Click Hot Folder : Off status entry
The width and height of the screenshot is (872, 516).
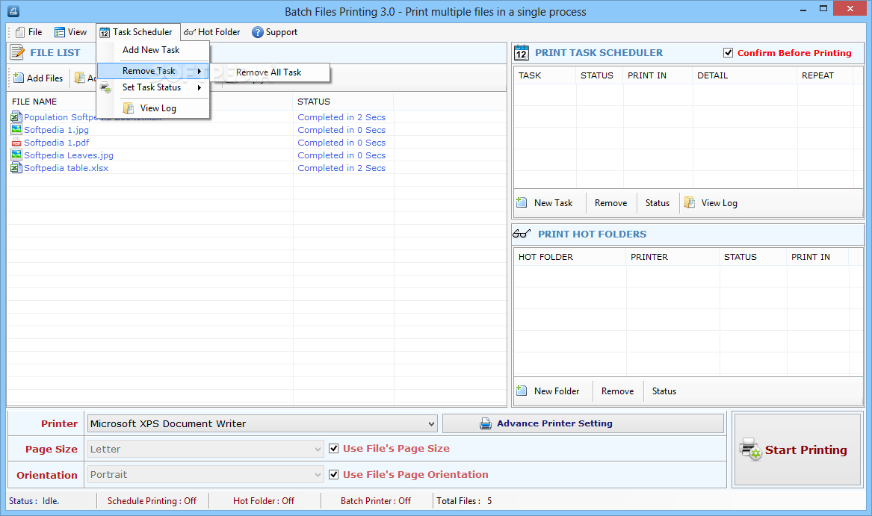(x=264, y=501)
